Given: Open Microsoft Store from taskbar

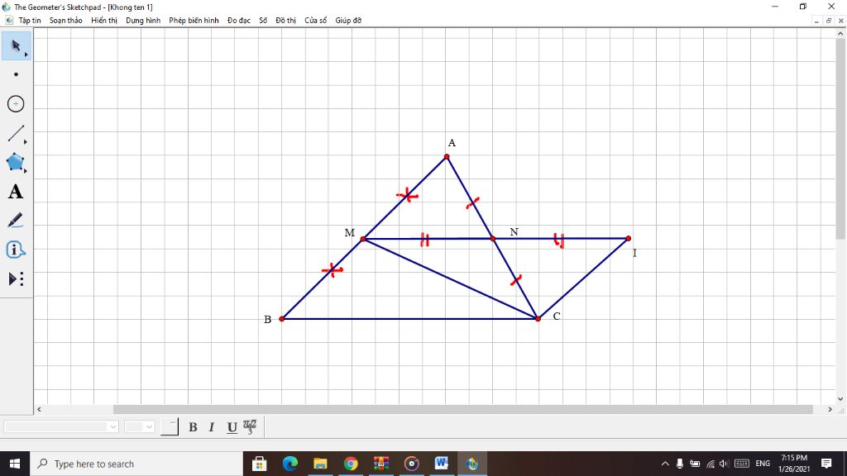Looking at the screenshot, I should [x=259, y=464].
